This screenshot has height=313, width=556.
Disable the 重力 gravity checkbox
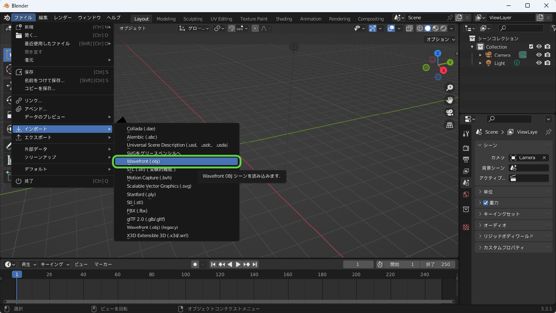click(x=485, y=202)
